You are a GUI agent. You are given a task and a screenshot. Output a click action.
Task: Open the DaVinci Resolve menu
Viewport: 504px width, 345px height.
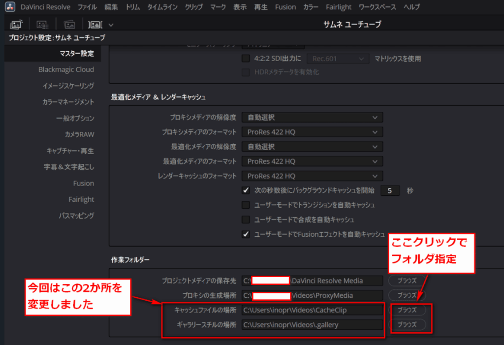coord(45,7)
